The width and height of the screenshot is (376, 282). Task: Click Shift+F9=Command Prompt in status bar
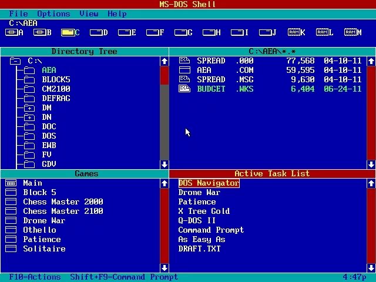(x=124, y=277)
